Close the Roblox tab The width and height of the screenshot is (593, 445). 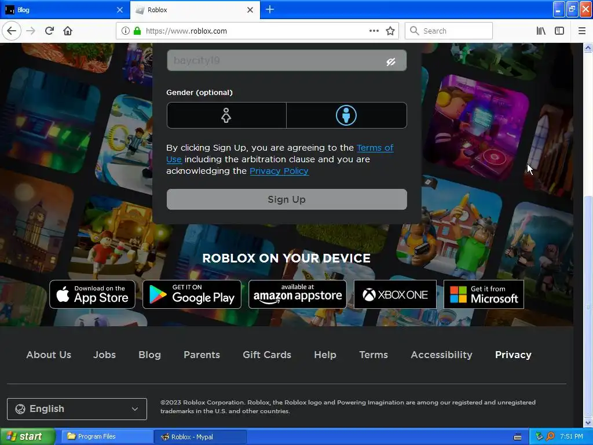click(x=250, y=10)
